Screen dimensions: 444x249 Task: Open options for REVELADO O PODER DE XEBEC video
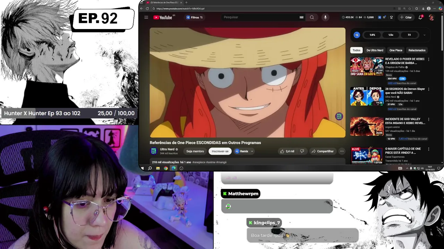pyautogui.click(x=429, y=59)
